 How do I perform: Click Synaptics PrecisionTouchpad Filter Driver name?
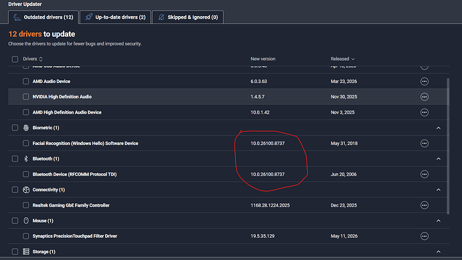tap(75, 236)
